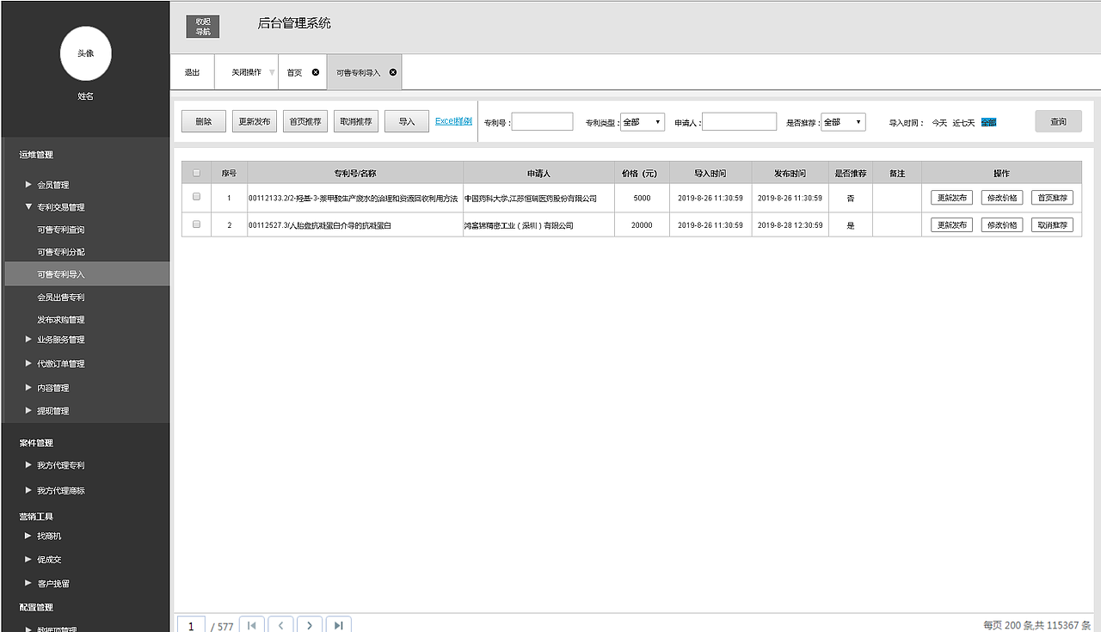Click the 退出 logout tab
1101x632 pixels.
(x=192, y=72)
